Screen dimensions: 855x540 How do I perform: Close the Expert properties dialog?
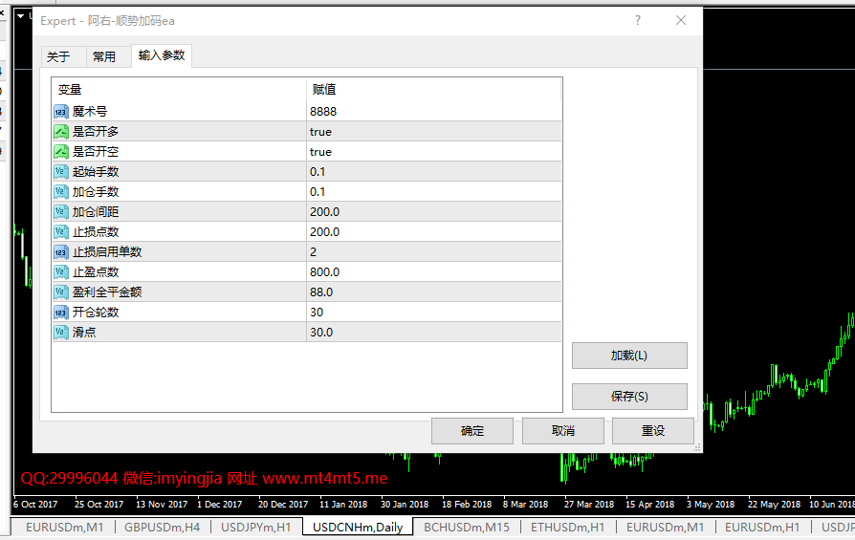point(681,21)
